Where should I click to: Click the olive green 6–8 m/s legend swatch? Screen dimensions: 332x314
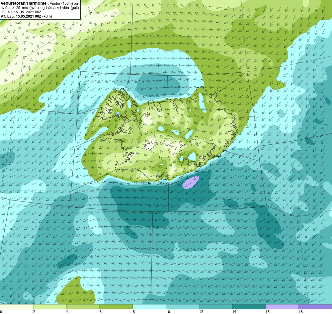click(116, 307)
